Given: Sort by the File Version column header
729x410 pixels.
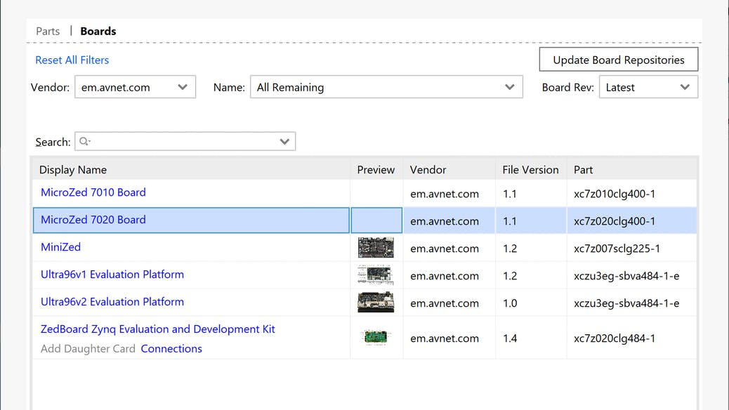Looking at the screenshot, I should [x=530, y=170].
